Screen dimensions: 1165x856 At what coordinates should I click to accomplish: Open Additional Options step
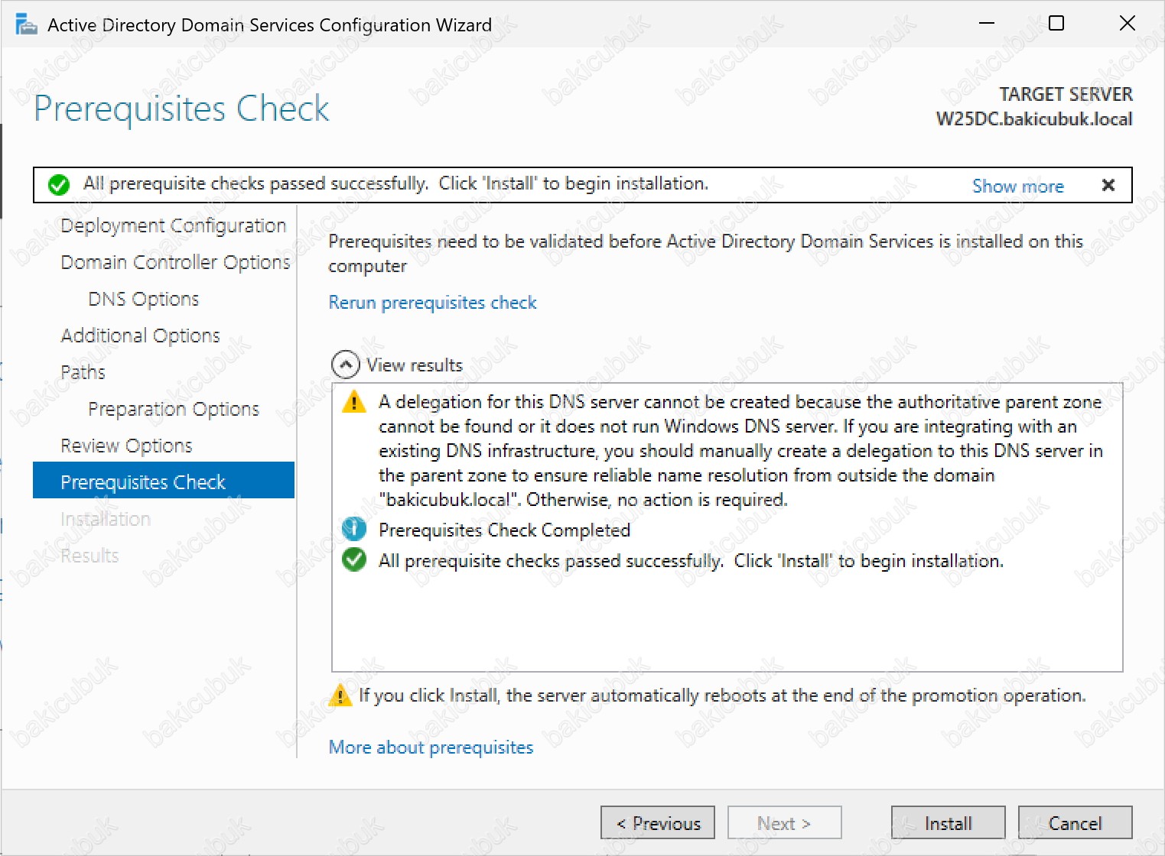tap(140, 336)
